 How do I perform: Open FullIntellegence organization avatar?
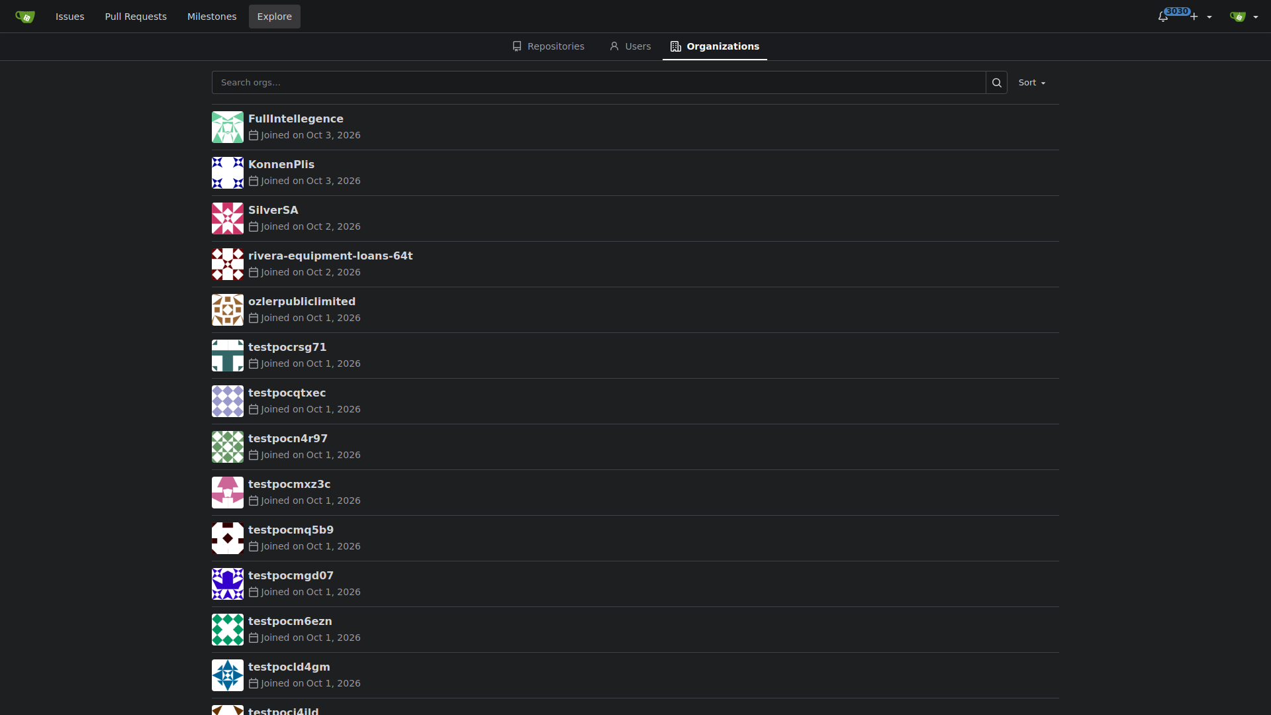pos(228,127)
